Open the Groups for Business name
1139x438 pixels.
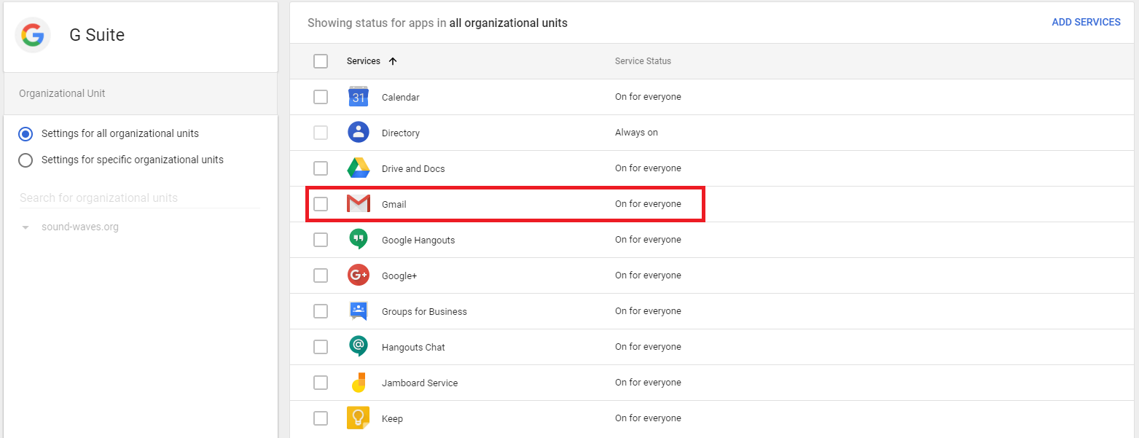click(424, 312)
